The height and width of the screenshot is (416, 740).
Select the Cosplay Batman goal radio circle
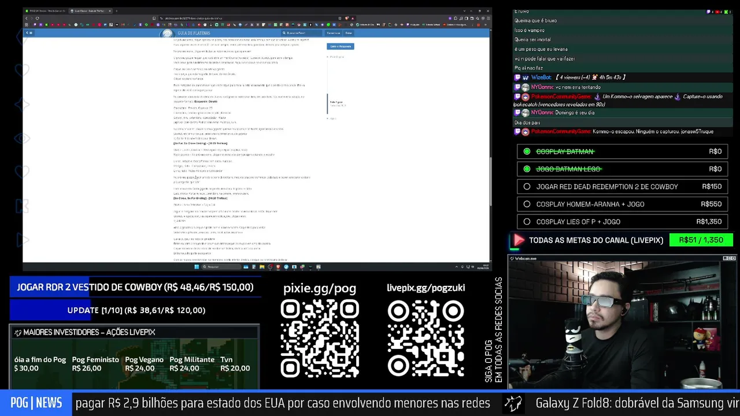(x=527, y=151)
